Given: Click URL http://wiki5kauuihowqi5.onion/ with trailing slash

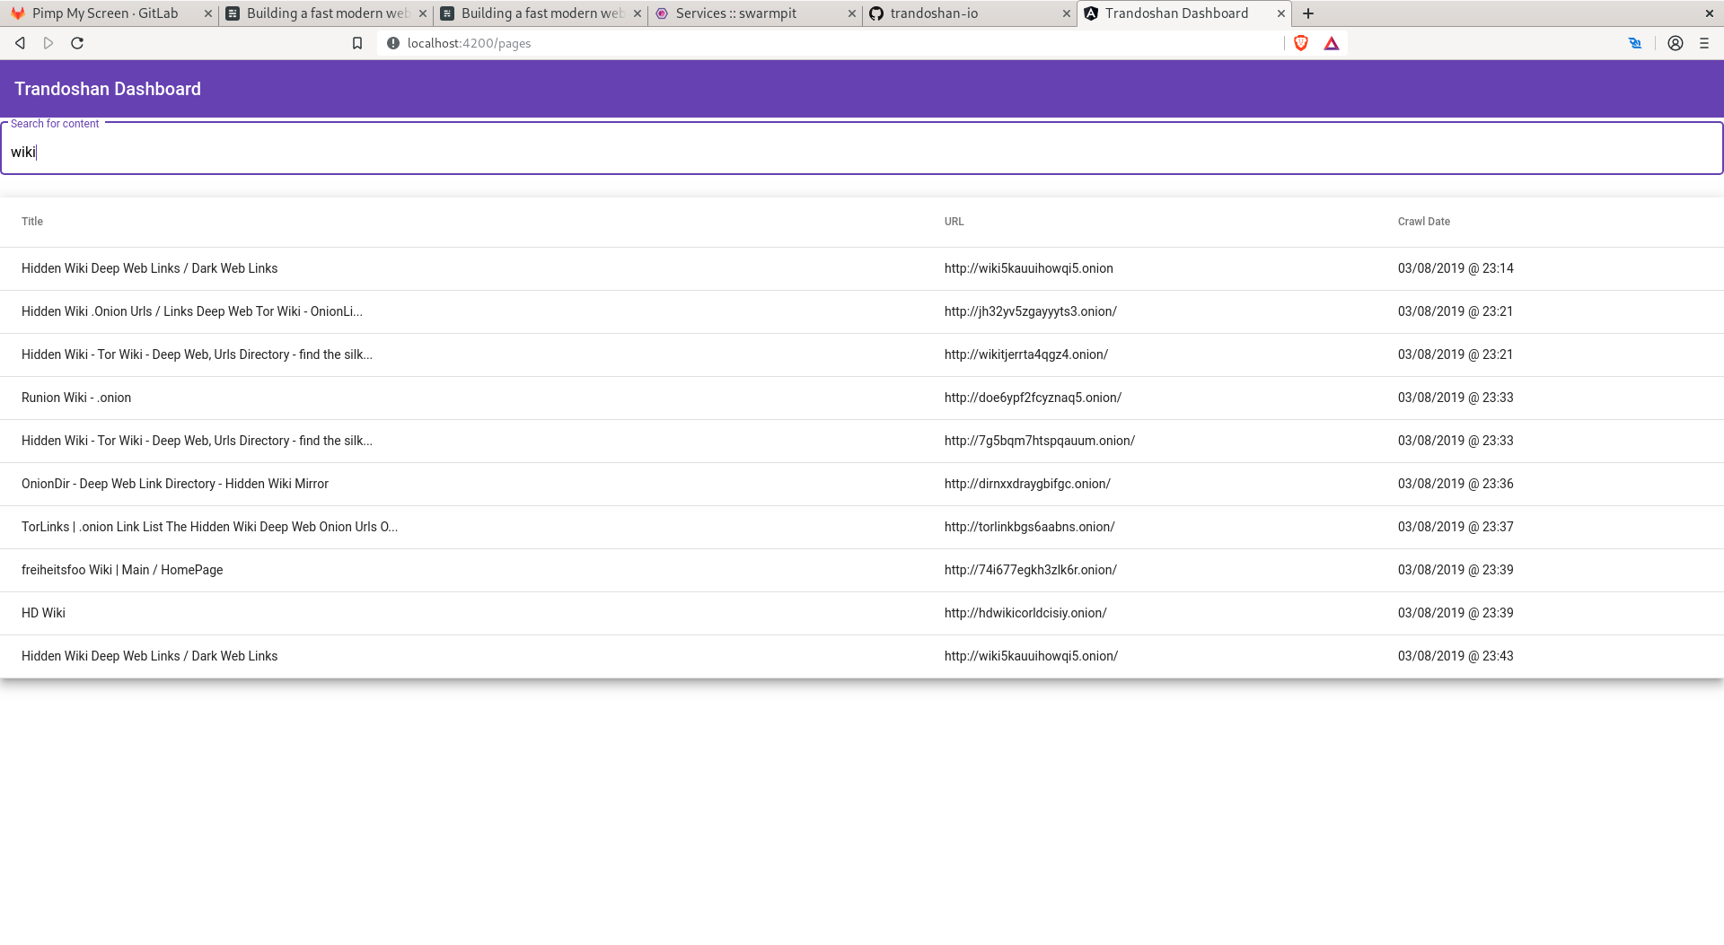Looking at the screenshot, I should tap(1032, 656).
